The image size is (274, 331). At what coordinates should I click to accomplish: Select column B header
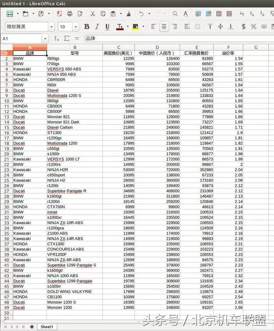[75, 47]
